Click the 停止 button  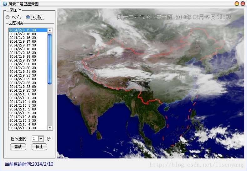[39, 147]
